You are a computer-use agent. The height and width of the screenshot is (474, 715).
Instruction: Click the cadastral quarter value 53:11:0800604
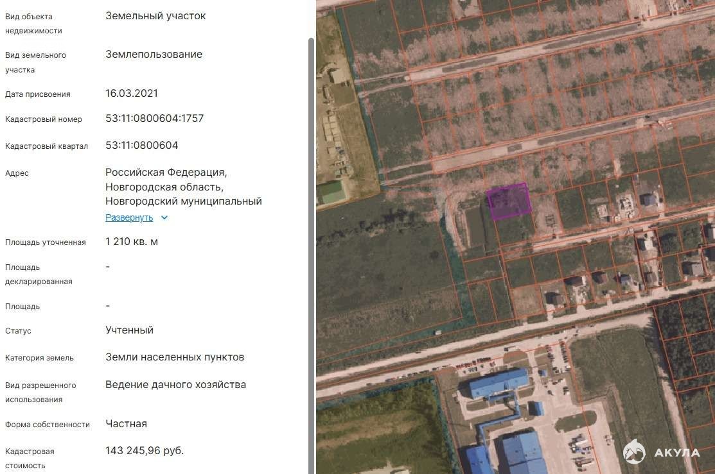142,146
